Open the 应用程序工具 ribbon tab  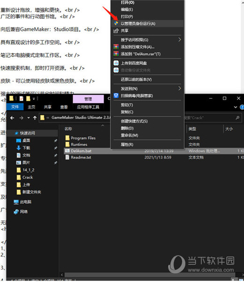(88, 107)
